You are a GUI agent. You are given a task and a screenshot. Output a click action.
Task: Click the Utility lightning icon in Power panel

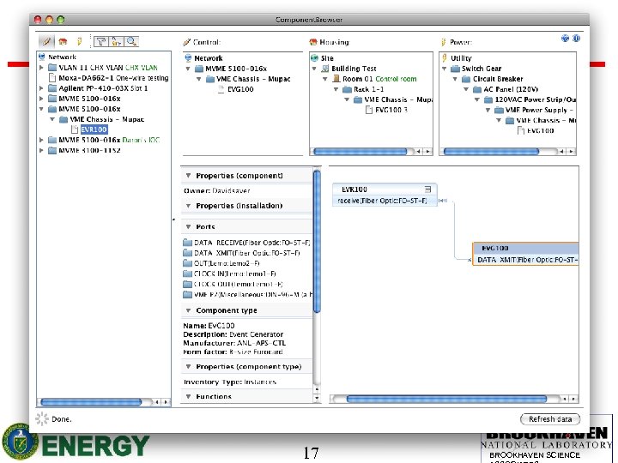click(445, 58)
